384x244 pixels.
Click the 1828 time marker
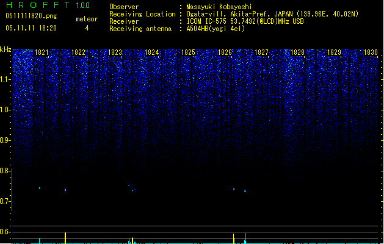point(297,52)
